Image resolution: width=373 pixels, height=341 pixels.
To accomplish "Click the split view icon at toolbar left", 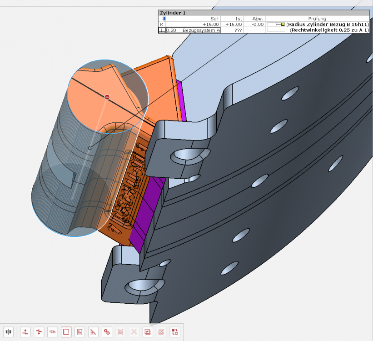I will pyautogui.click(x=8, y=332).
